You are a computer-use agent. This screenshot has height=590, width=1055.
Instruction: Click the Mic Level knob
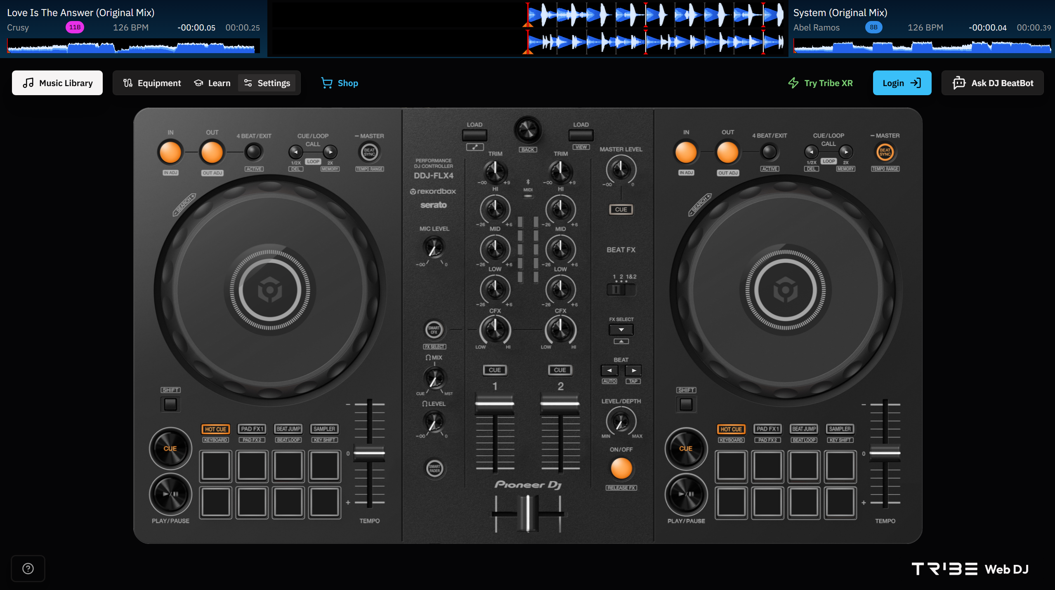434,247
